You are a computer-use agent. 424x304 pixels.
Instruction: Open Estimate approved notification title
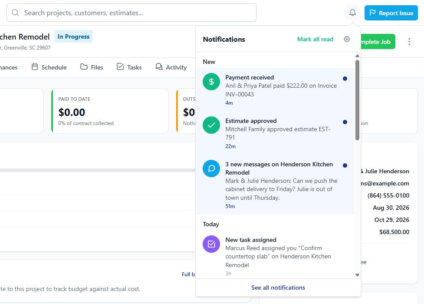251,121
